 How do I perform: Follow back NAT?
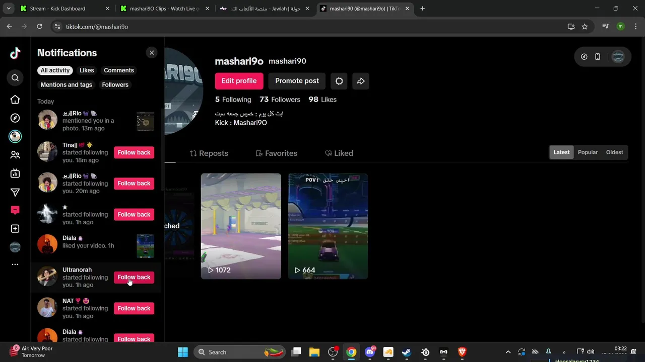[134, 308]
